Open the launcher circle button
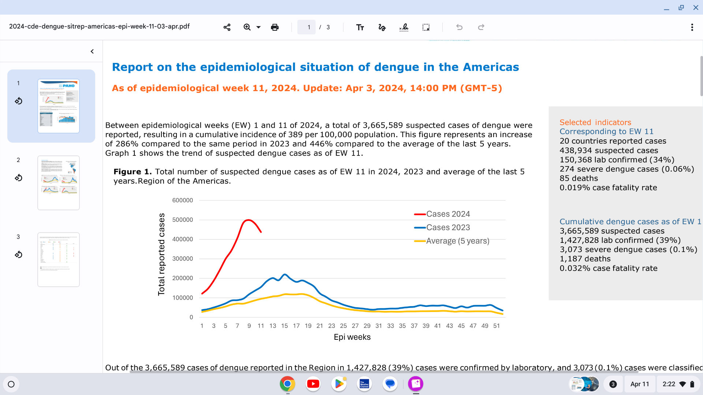Image resolution: width=703 pixels, height=395 pixels. [11, 384]
